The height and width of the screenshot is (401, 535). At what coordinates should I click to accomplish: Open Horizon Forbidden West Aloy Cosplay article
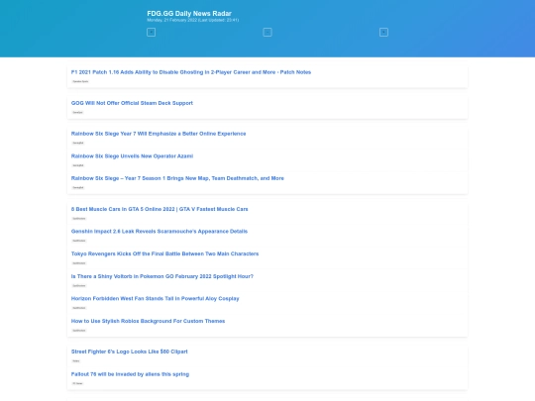(155, 298)
